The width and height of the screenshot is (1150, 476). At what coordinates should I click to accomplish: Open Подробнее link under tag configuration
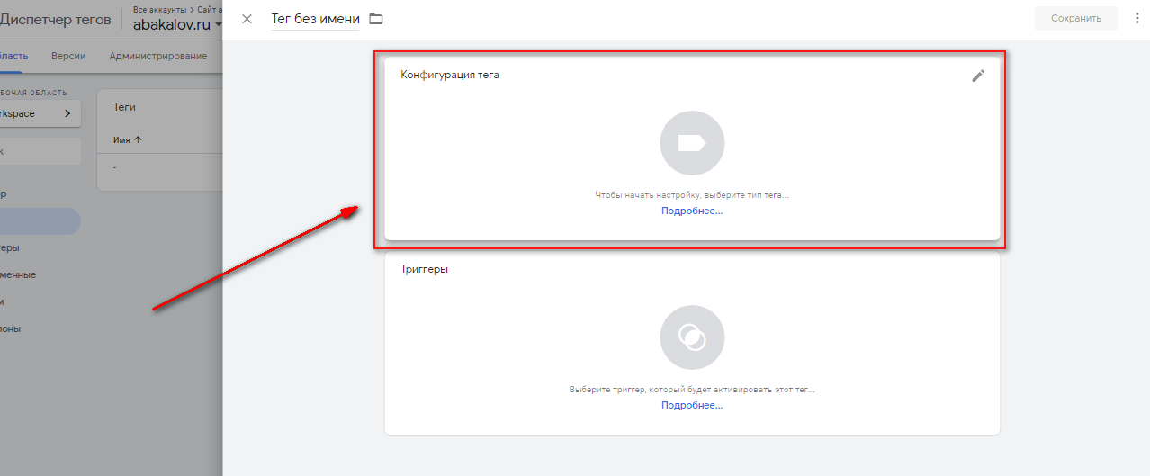[x=691, y=211]
